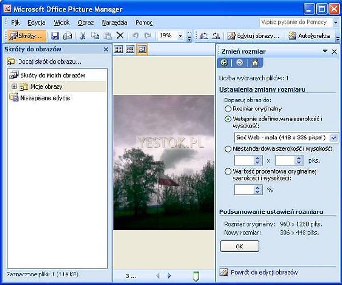Image resolution: width=342 pixels, height=285 pixels.
Task: Select 'Niestandardowa szerokość i wysokość' option
Action: click(228, 149)
